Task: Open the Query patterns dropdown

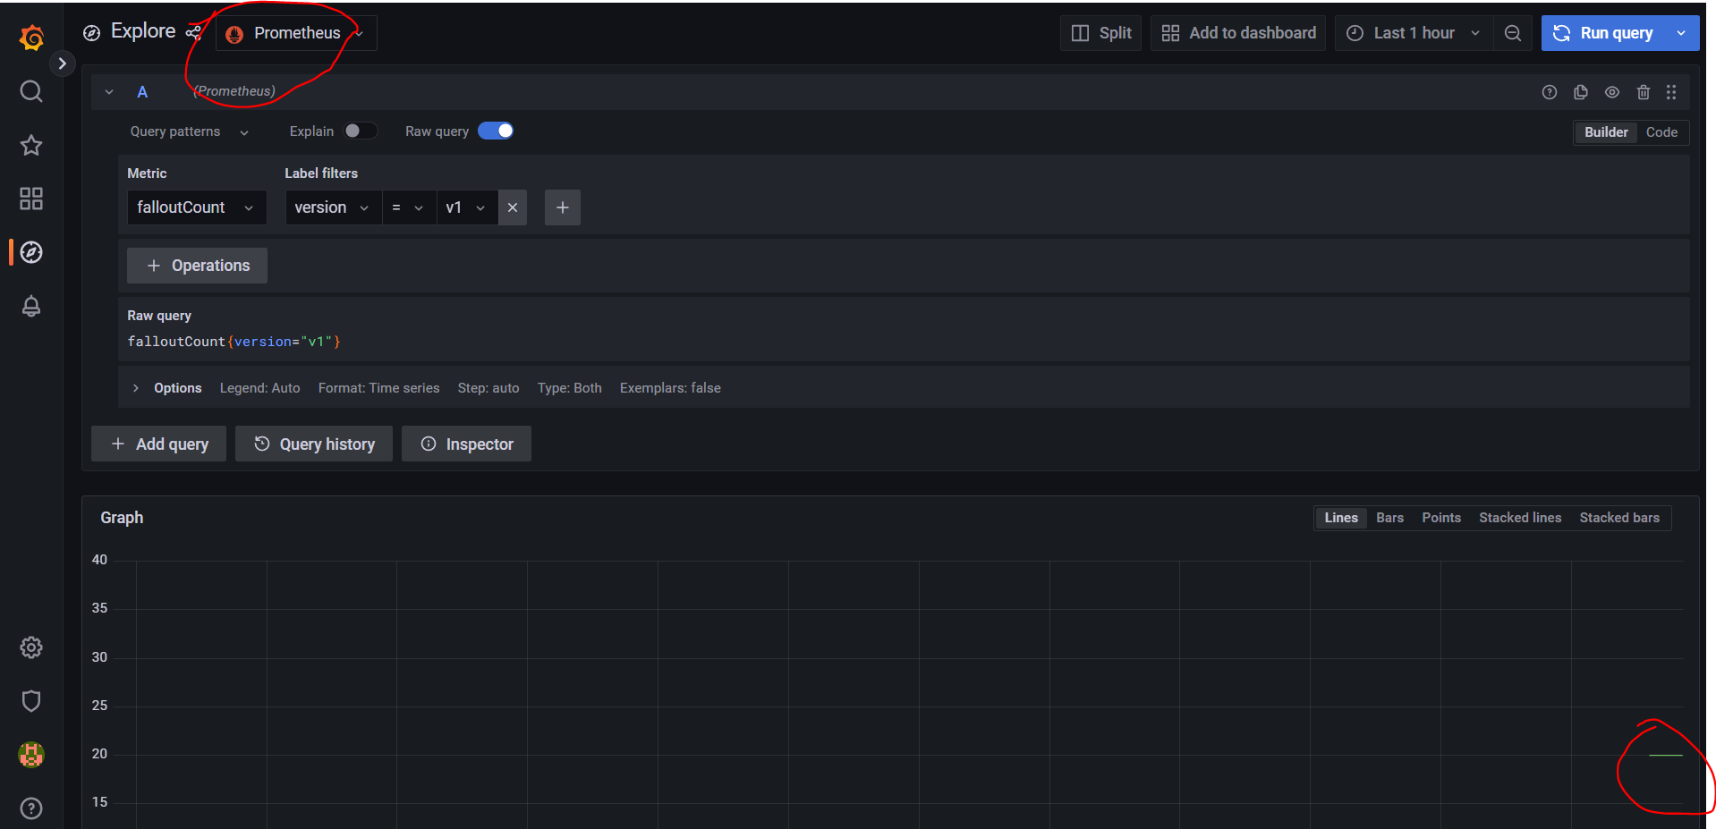Action: 188,131
